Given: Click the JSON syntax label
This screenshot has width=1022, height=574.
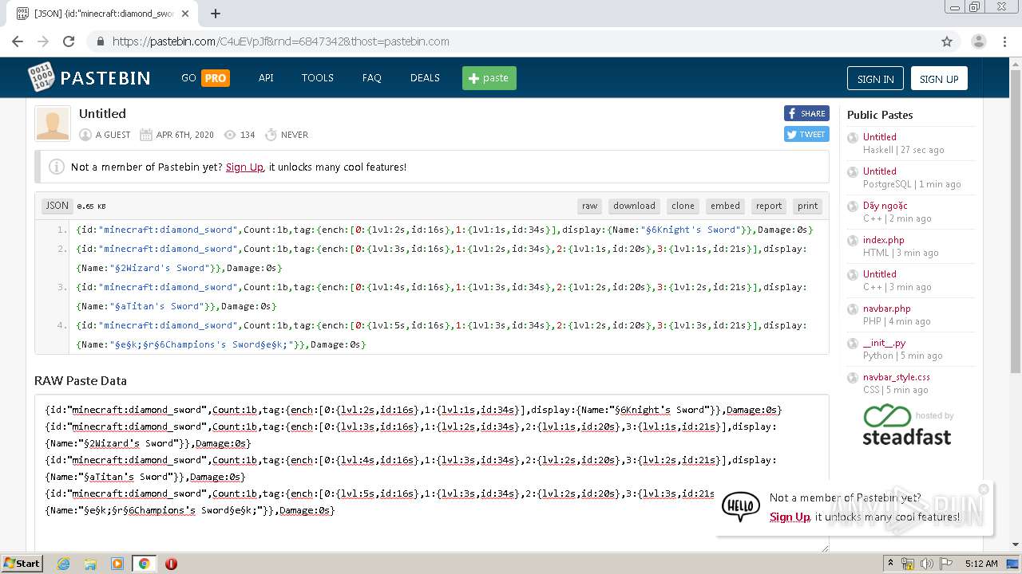Looking at the screenshot, I should point(57,206).
